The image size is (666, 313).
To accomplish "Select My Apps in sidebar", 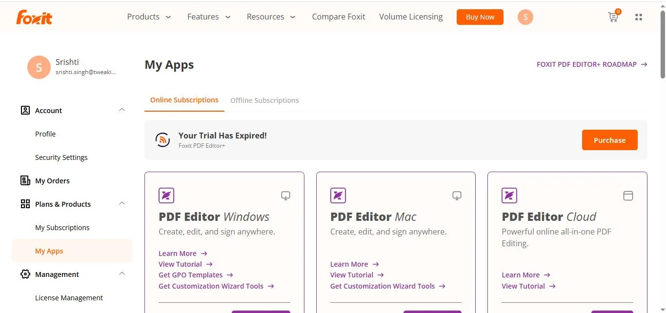I will coord(72,251).
